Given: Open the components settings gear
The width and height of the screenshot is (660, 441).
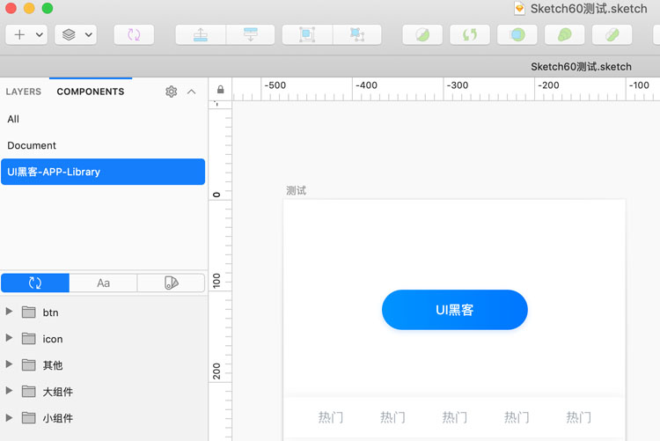Looking at the screenshot, I should (172, 92).
